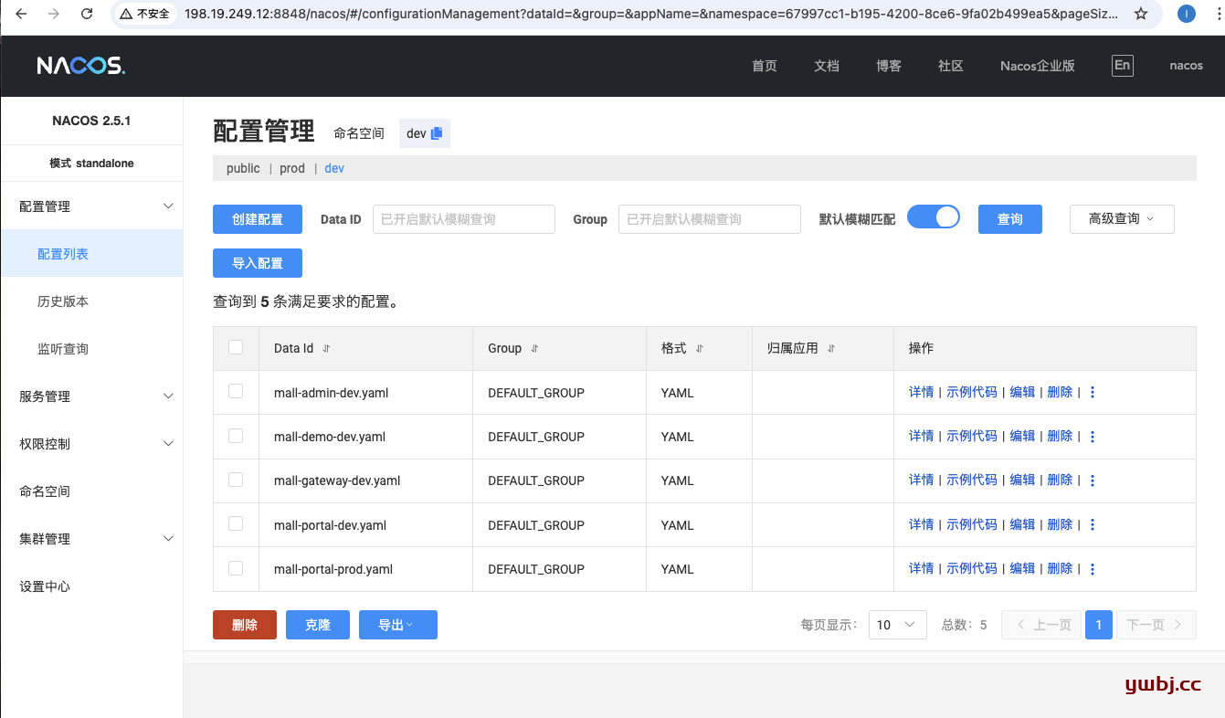Open more actions for mall-gateway-dev.yaml
1225x718 pixels.
(x=1093, y=480)
